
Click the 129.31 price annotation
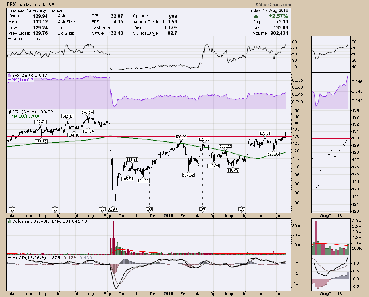tap(265, 133)
